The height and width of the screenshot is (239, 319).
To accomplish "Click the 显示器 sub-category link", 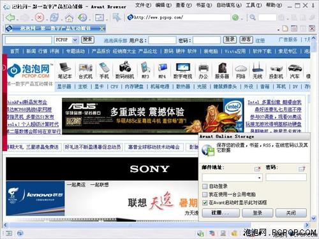I will pyautogui.click(x=64, y=87).
